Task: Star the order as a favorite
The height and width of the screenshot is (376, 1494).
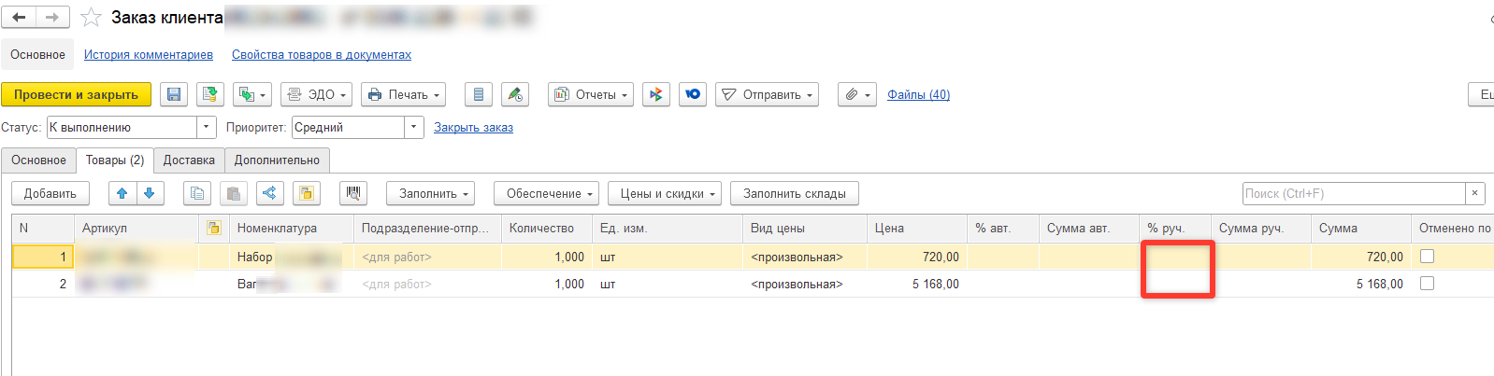Action: [x=91, y=17]
